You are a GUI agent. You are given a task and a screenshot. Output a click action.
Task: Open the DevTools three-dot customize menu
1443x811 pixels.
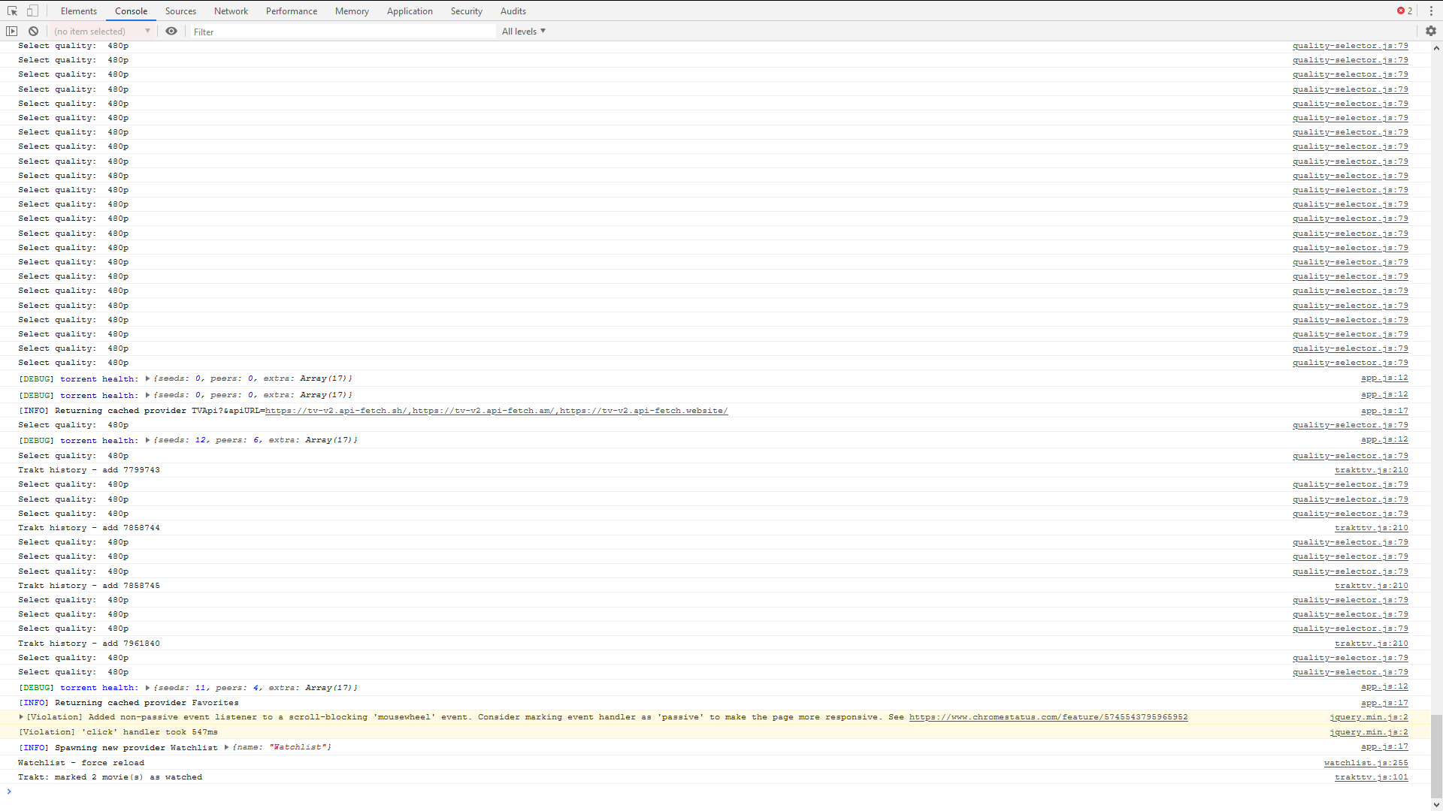point(1431,11)
